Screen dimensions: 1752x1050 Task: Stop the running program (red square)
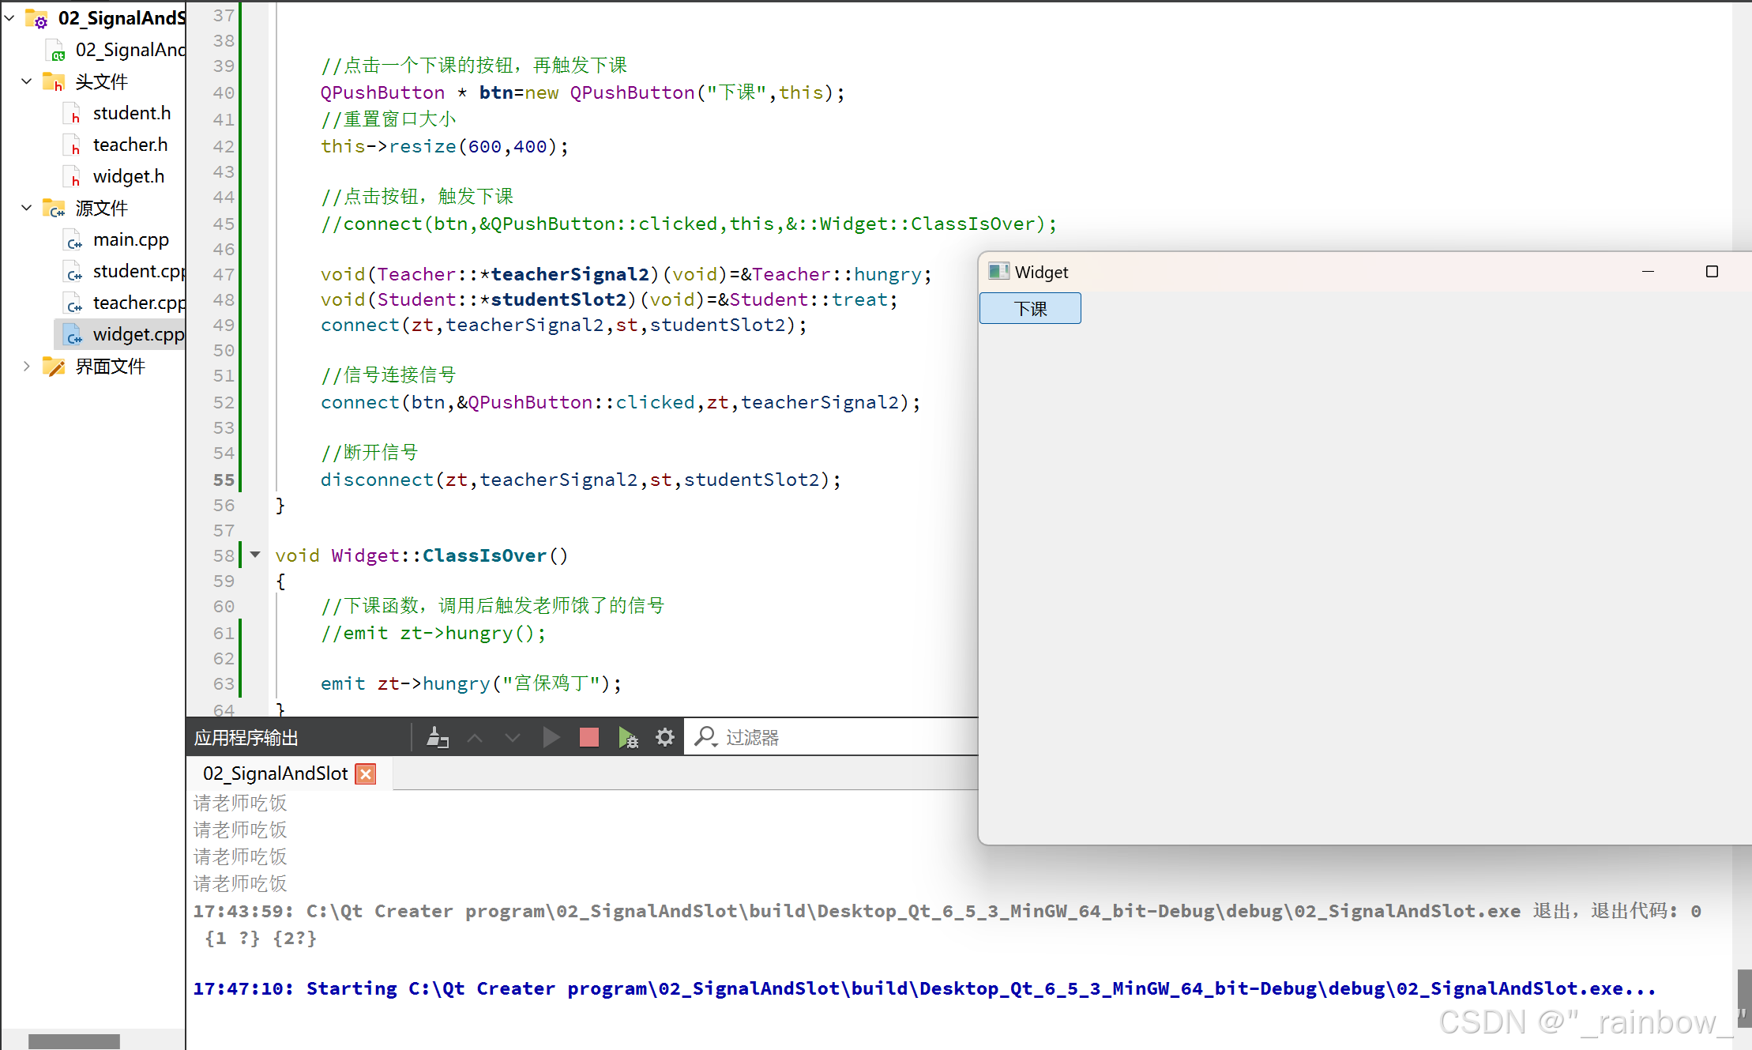pos(589,738)
